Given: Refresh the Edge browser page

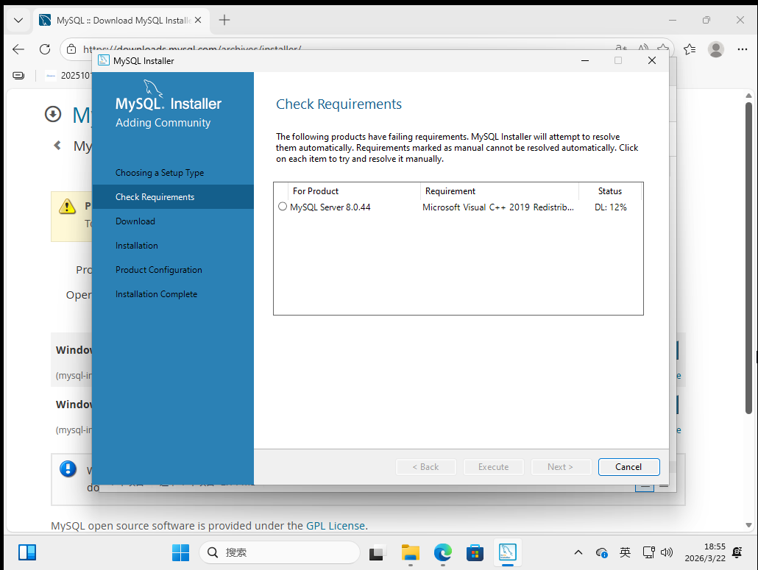Looking at the screenshot, I should 45,49.
